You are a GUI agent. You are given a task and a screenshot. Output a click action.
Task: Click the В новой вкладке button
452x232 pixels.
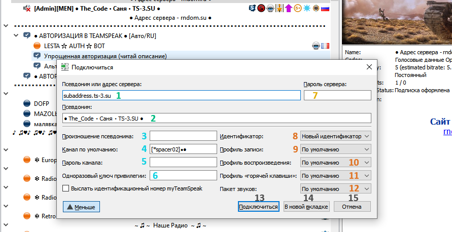pyautogui.click(x=306, y=207)
